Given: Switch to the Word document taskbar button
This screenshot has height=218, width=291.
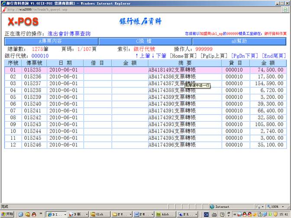Looking at the screenshot, I should pos(142,214).
